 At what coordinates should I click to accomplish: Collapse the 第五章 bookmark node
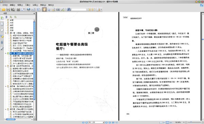[x=5, y=109]
